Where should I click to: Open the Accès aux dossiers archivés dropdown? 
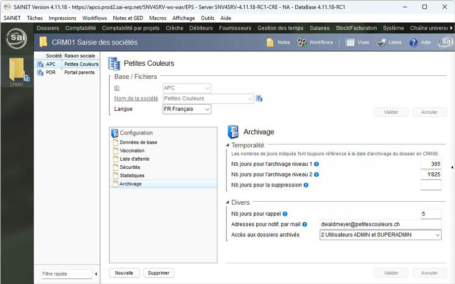(x=438, y=235)
